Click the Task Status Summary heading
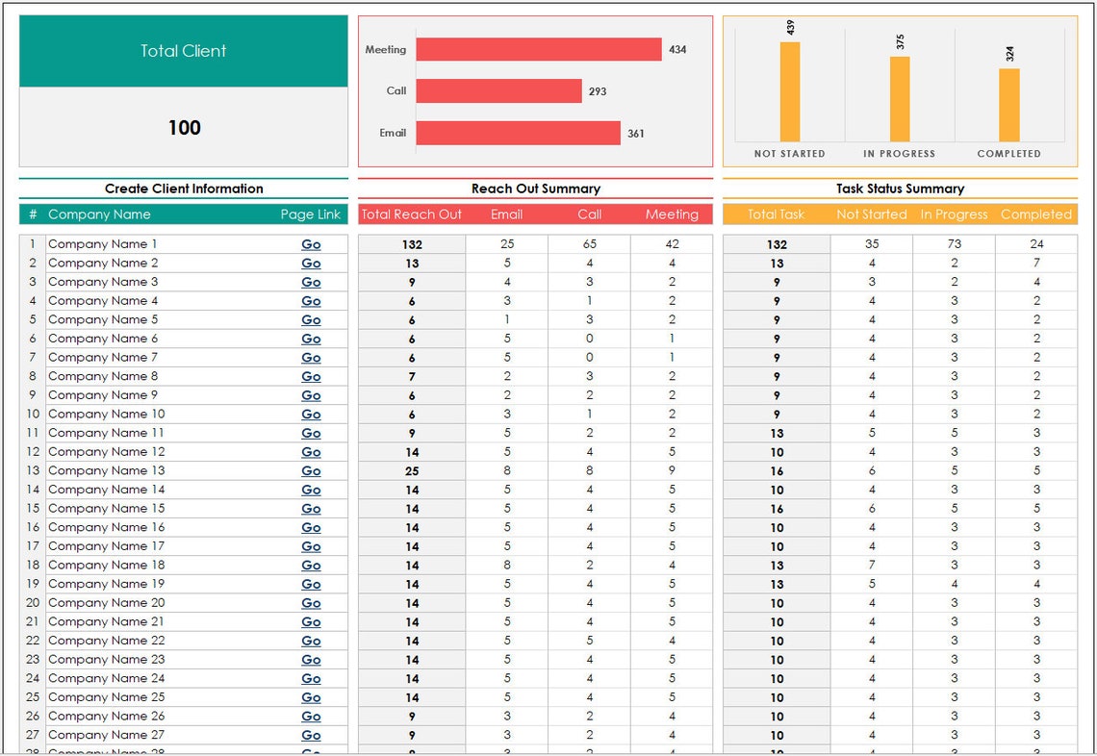The image size is (1097, 756). 899,189
